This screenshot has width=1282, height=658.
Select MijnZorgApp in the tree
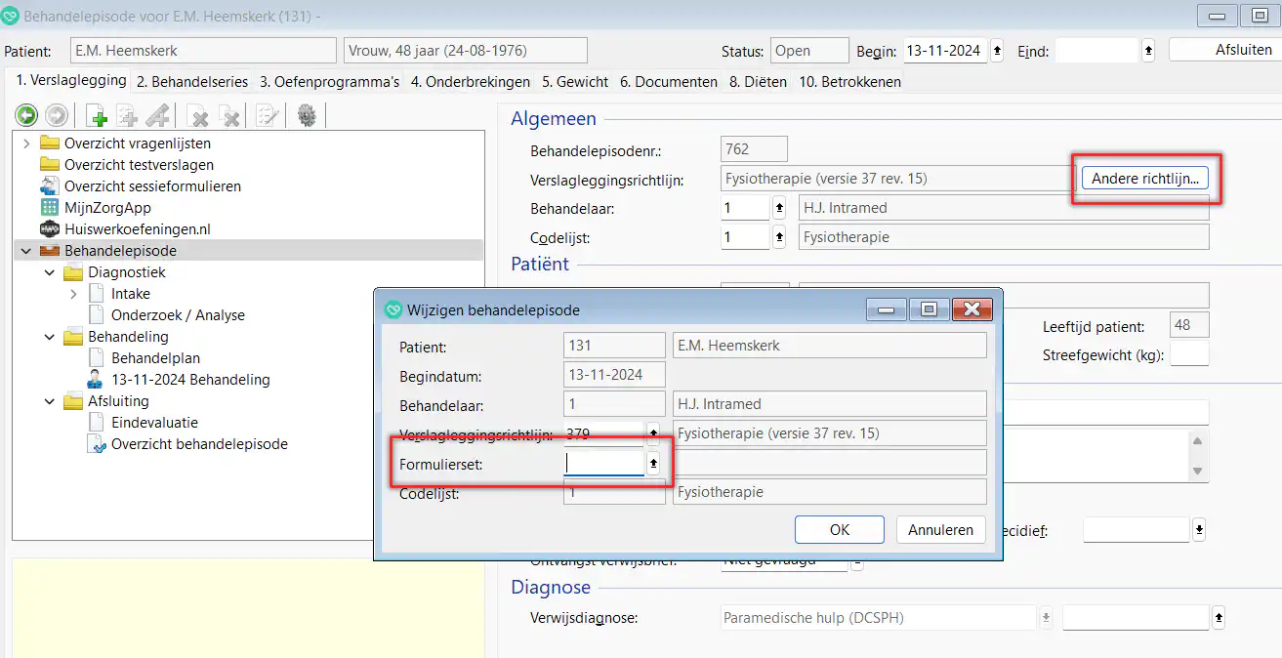click(107, 208)
